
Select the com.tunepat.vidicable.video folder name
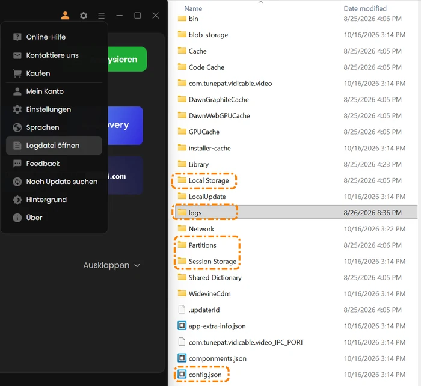click(230, 84)
